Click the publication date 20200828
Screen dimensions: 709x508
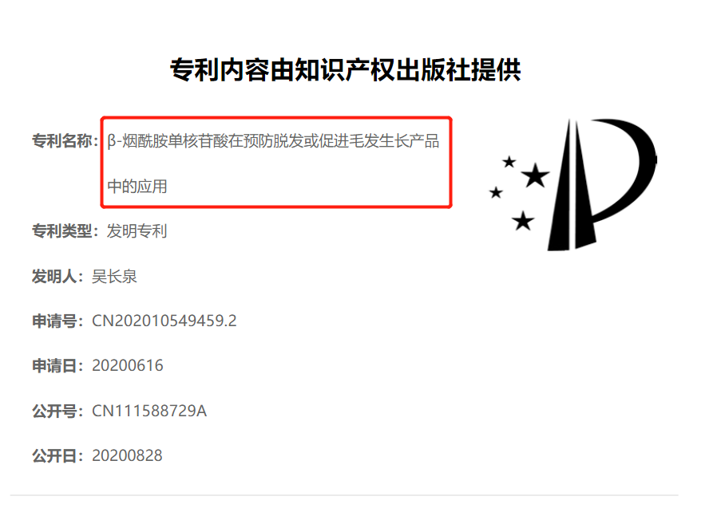pyautogui.click(x=127, y=455)
